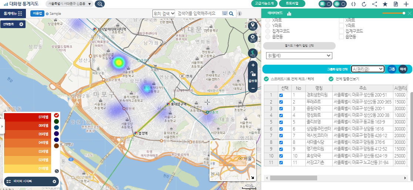Click the refresh icon in top toolbar
This screenshot has height=190, width=413.
(364, 4)
